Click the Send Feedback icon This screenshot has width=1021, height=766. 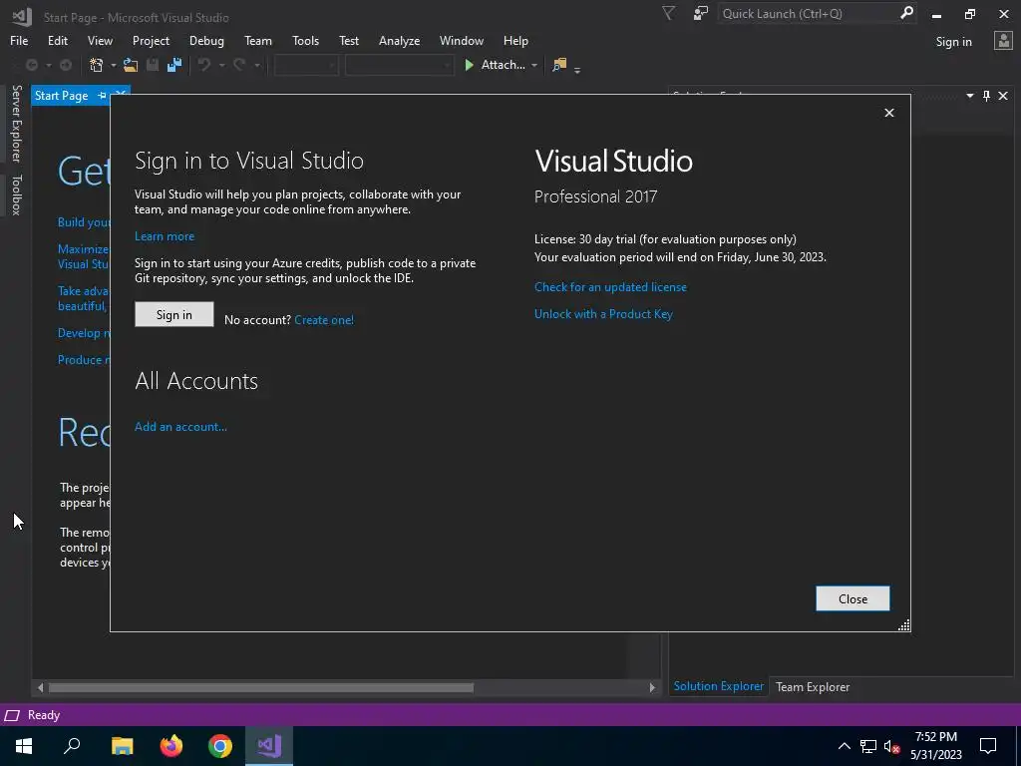[701, 14]
